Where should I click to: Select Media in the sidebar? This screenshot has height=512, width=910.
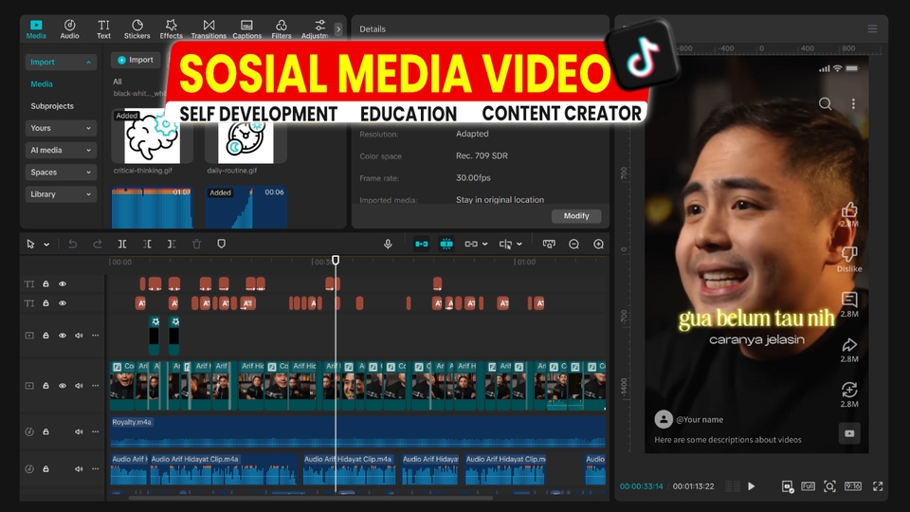point(42,84)
